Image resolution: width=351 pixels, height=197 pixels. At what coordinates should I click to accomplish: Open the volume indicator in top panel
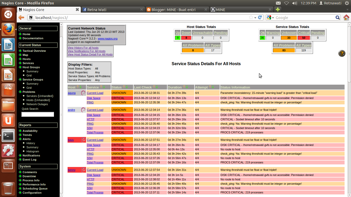pyautogui.click(x=295, y=3)
